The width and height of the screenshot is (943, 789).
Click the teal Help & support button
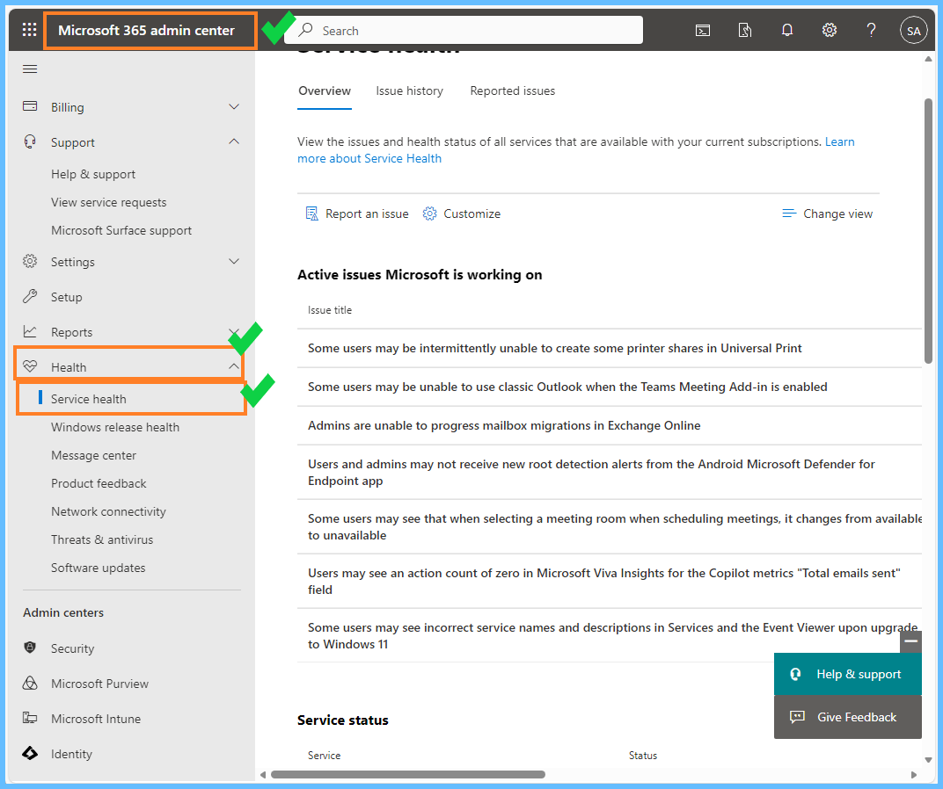coord(847,674)
